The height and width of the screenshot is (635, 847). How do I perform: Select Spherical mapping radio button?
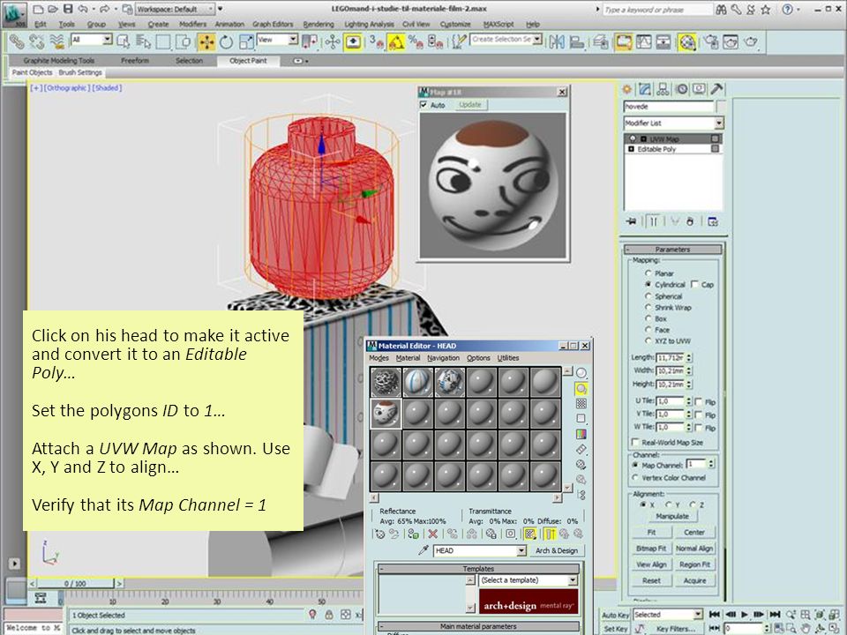click(x=648, y=296)
